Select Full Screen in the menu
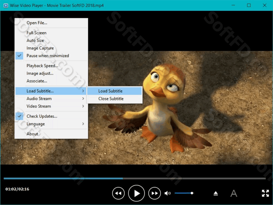The width and height of the screenshot is (273, 205). [x=51, y=33]
